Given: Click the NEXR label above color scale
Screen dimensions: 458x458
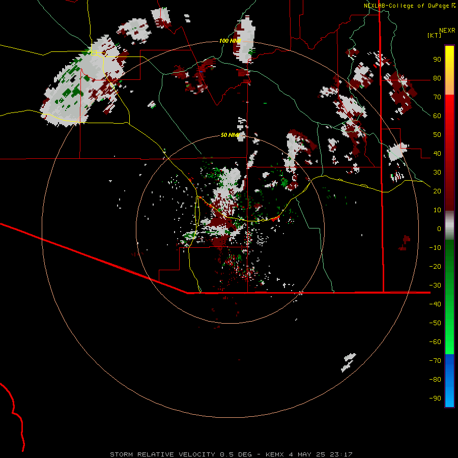Looking at the screenshot, I should pyautogui.click(x=447, y=31).
